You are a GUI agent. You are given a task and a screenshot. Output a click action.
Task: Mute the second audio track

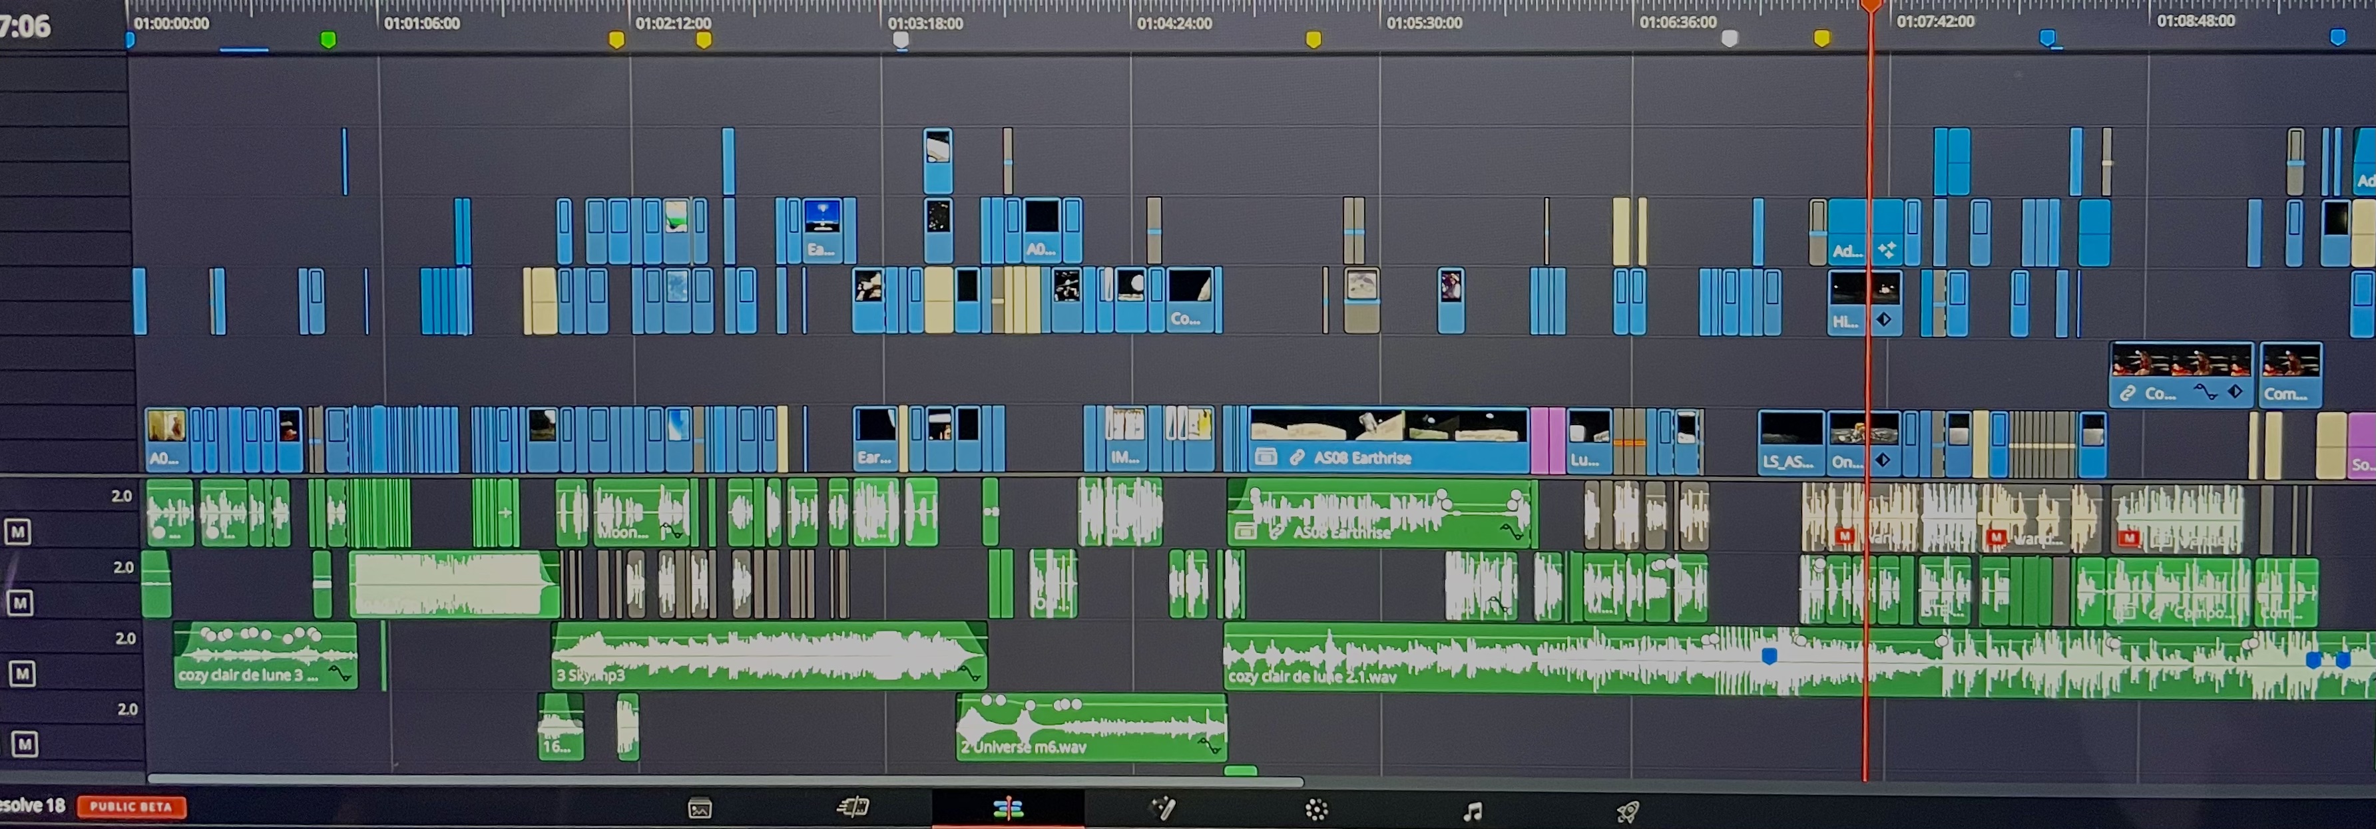20,603
